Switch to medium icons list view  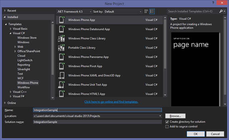(x=152, y=11)
